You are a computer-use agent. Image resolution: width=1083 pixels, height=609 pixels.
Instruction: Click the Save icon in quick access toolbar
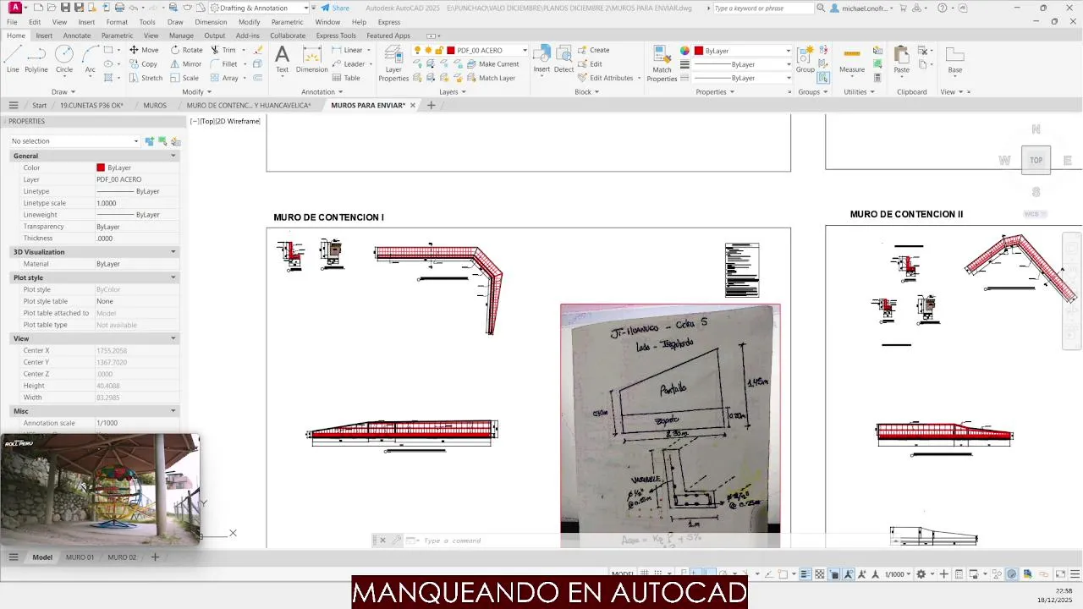pyautogui.click(x=65, y=8)
